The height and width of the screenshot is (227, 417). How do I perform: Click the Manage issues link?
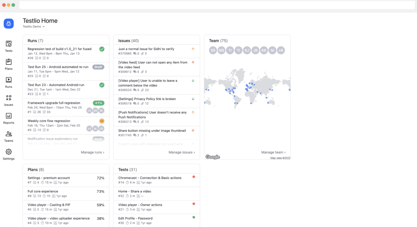point(182,152)
